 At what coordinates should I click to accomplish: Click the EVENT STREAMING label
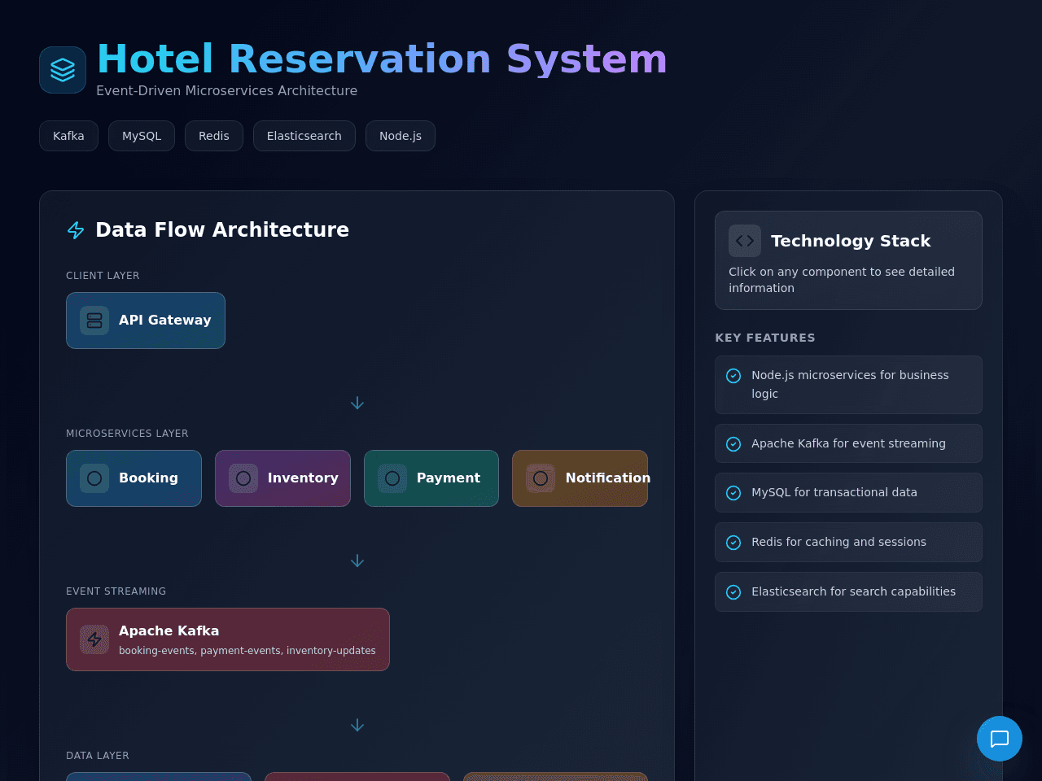116,591
